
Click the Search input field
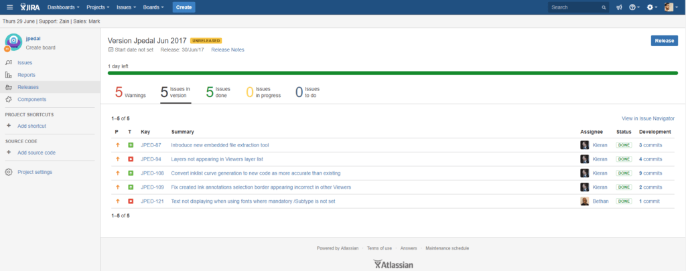[578, 7]
